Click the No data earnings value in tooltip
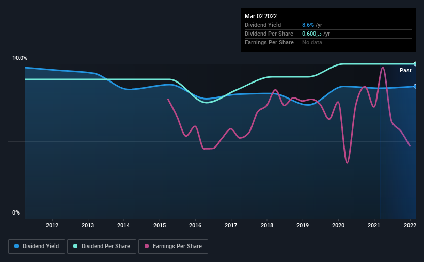 312,42
